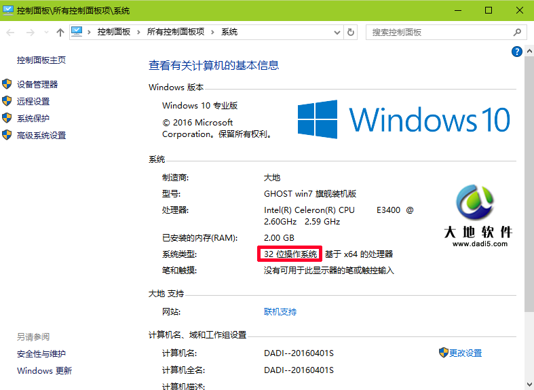Click the shield icon beside 设备管理器
This screenshot has height=390, width=534.
pos(7,84)
